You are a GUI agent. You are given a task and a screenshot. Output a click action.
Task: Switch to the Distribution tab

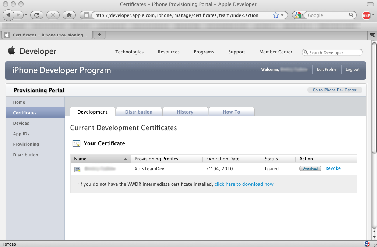[139, 112]
